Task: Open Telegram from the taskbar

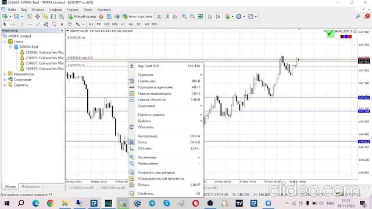Action: [152, 203]
